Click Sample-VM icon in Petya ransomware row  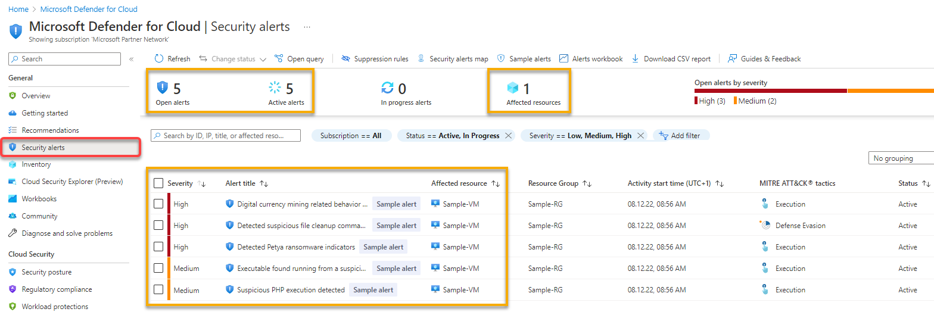tap(435, 247)
